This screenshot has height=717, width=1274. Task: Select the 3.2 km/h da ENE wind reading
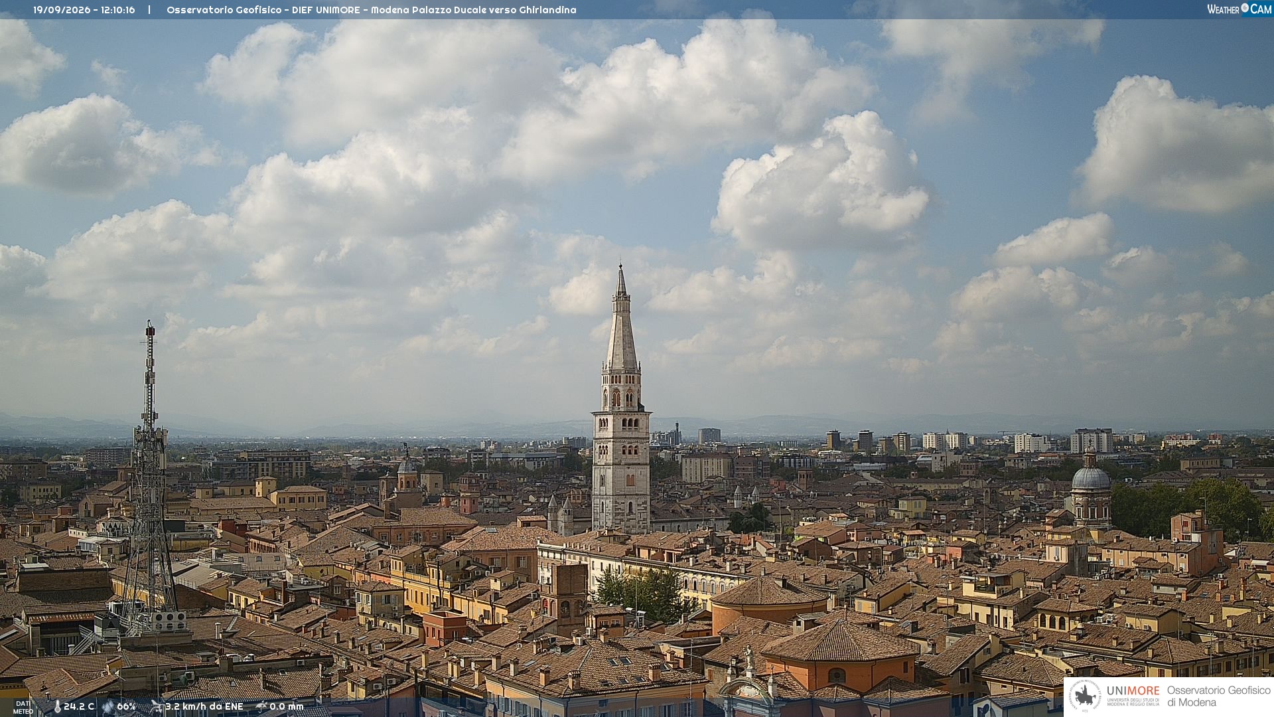204,707
